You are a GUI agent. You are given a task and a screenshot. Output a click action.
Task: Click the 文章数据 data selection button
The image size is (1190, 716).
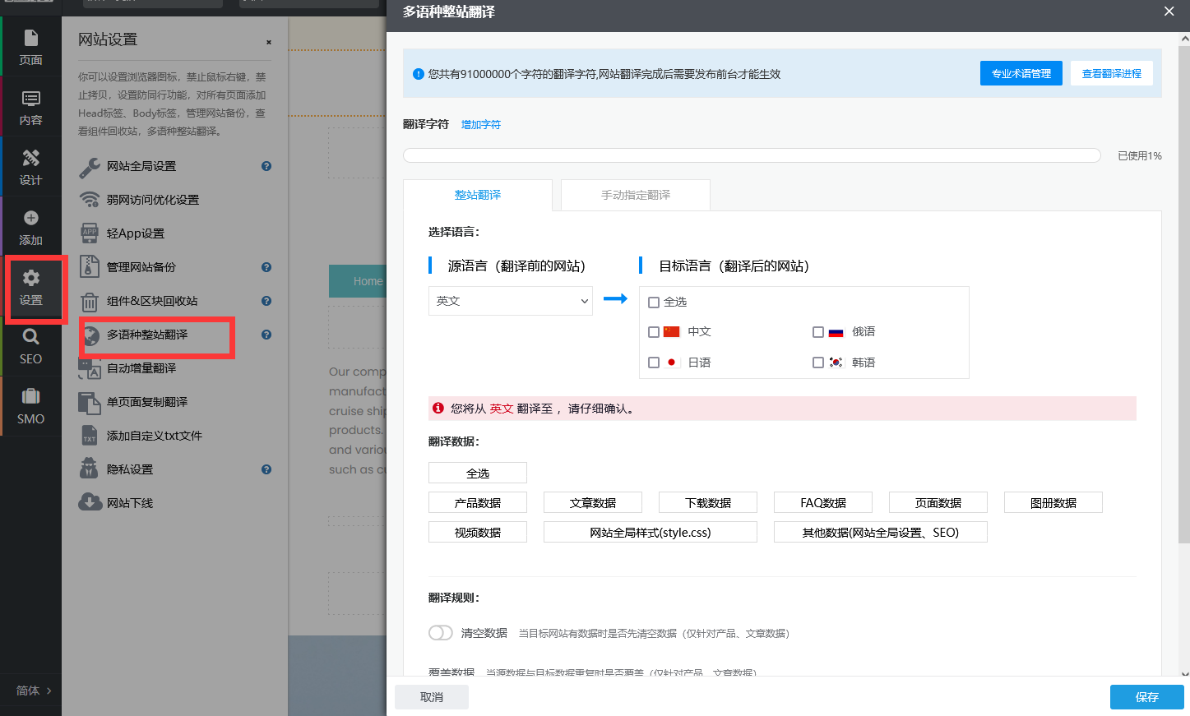point(592,502)
